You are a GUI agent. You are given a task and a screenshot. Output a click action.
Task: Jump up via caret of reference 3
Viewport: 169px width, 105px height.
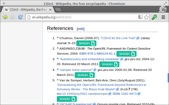tap(58, 59)
